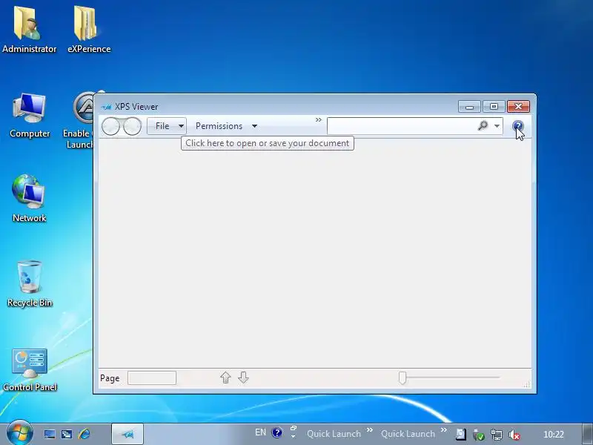593x445 pixels.
Task: Select the Control Panel desktop icon
Action: [x=30, y=370]
